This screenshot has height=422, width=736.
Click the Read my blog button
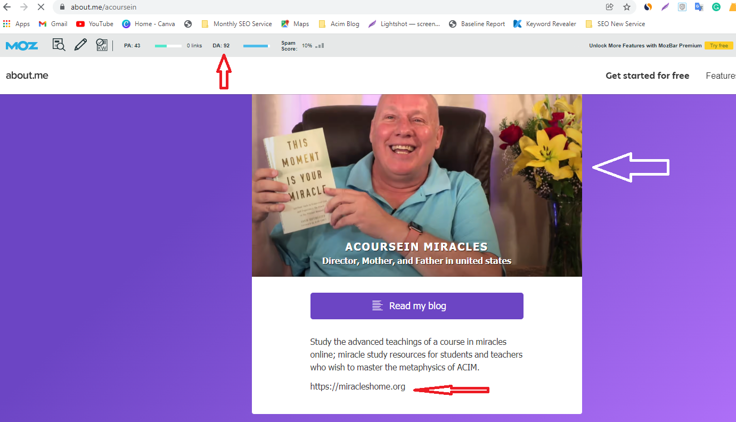click(417, 306)
